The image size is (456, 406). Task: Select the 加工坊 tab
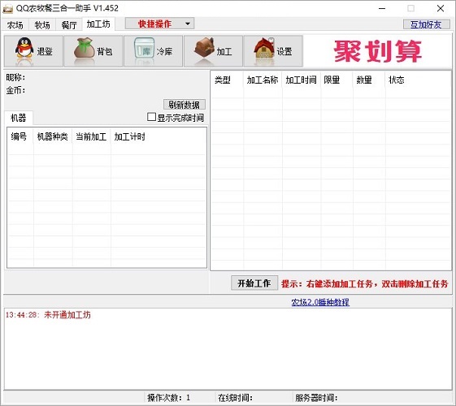(98, 24)
